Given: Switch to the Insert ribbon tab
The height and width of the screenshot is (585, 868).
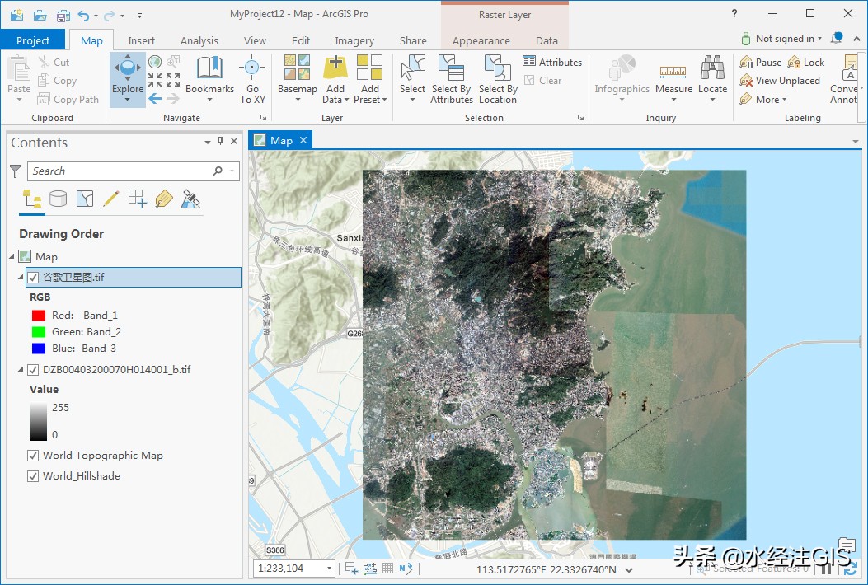Looking at the screenshot, I should pos(141,40).
